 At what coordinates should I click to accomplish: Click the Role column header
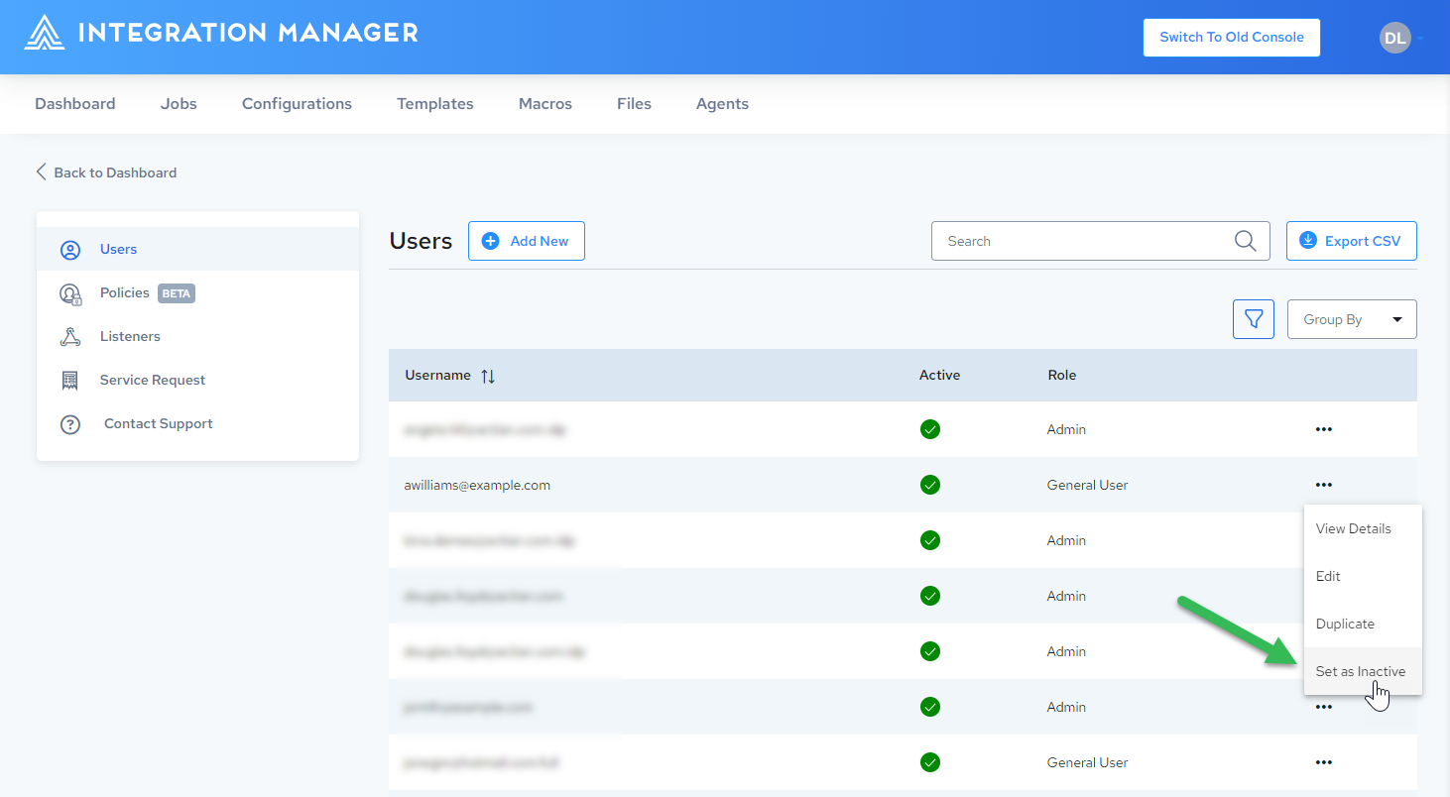click(x=1061, y=376)
